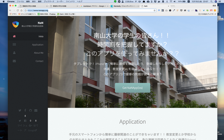Switch to markdown アマゾン Google tab
This screenshot has height=140, width=224.
[x=94, y=6]
